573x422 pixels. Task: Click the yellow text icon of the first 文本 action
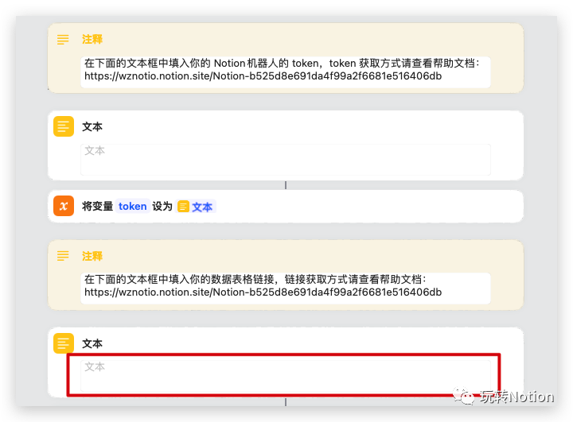tap(64, 127)
